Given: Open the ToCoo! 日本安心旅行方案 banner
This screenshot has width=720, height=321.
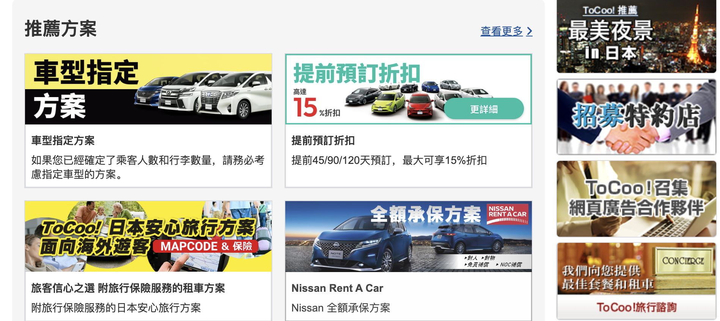Looking at the screenshot, I should click(148, 236).
